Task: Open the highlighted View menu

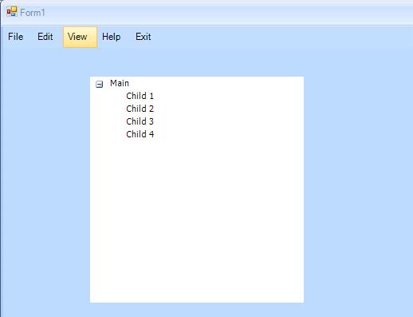Action: [x=80, y=37]
